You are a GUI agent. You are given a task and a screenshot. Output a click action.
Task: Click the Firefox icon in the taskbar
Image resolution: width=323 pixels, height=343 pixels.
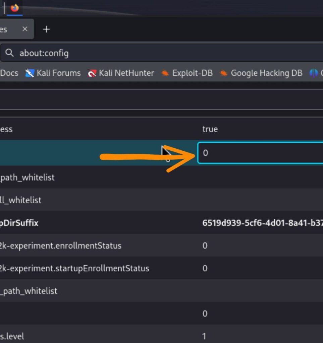tap(15, 8)
